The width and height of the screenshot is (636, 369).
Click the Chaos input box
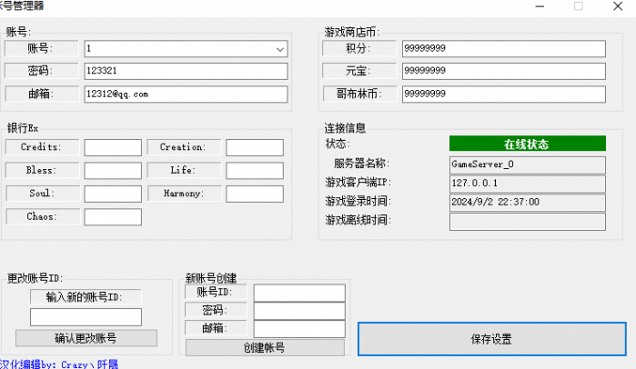(x=113, y=217)
